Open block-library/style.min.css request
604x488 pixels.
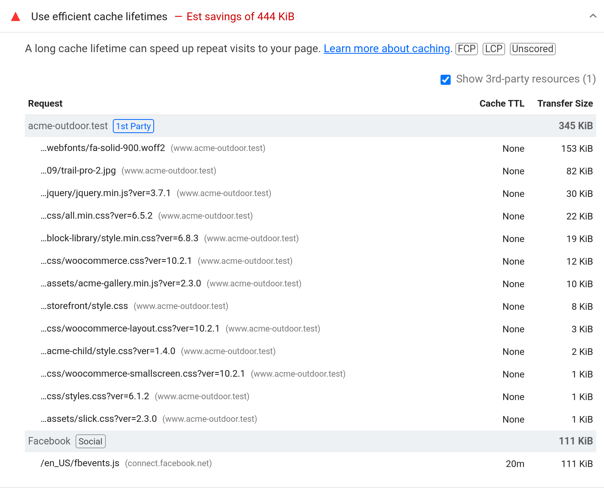point(119,239)
